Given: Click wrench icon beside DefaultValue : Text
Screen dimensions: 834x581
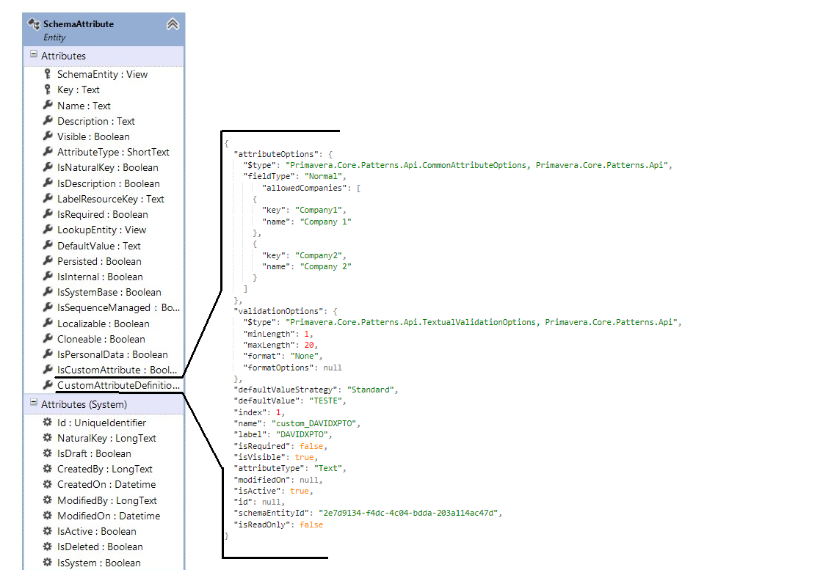Looking at the screenshot, I should coord(47,245).
